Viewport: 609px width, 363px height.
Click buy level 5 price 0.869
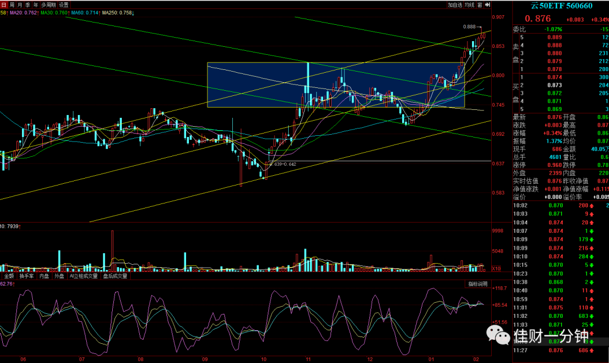[555, 109]
